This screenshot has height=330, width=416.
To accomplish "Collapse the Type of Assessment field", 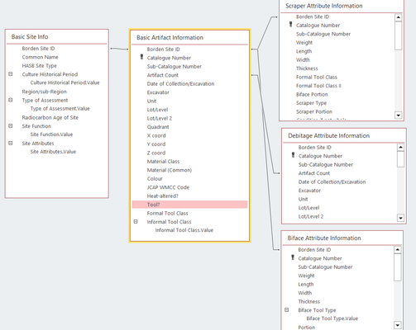I will click(11, 100).
